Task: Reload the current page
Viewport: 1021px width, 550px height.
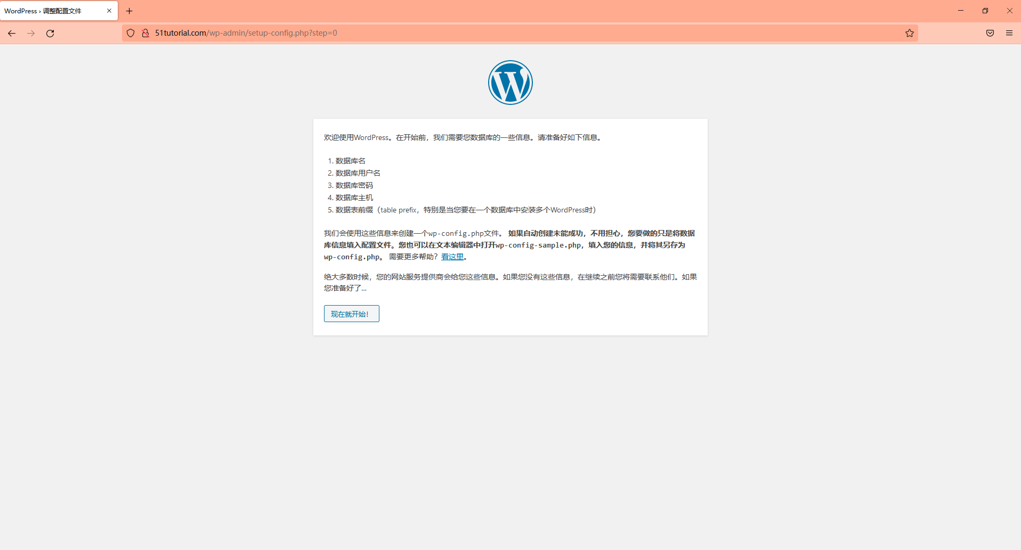Action: click(50, 33)
